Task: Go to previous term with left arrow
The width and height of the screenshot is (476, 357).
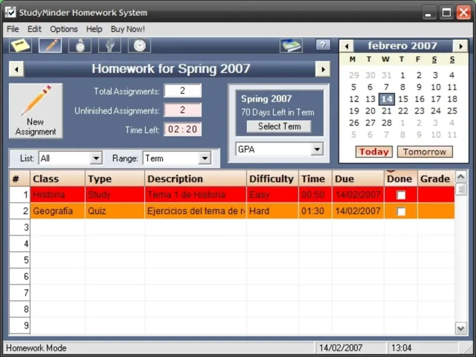Action: click(17, 69)
